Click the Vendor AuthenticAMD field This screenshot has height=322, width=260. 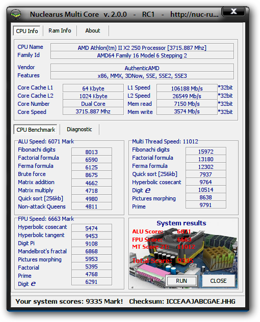click(142, 68)
